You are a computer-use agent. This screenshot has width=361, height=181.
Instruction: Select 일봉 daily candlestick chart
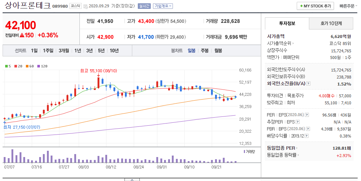tap(191, 51)
